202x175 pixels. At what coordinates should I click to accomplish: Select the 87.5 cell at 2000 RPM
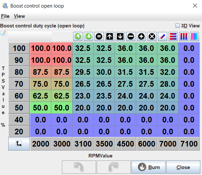(40, 72)
